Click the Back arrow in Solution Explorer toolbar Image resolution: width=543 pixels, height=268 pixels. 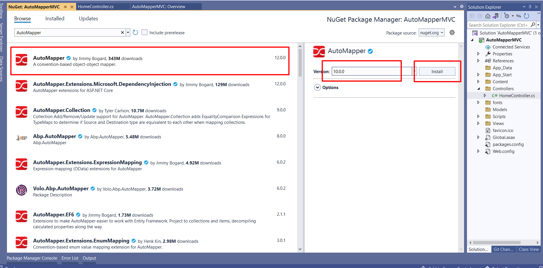[472, 16]
